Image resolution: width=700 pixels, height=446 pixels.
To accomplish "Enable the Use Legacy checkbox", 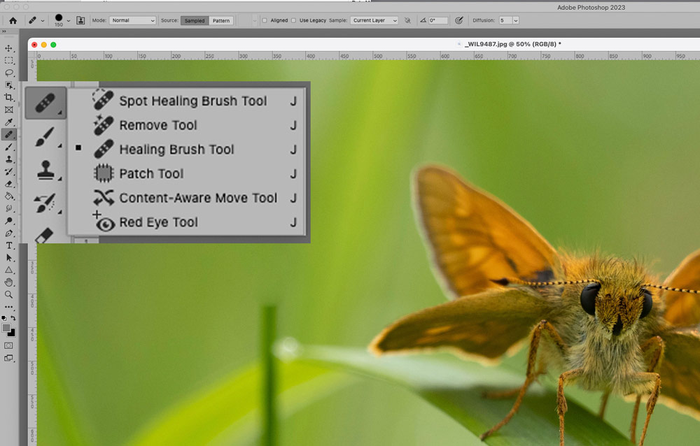I will pyautogui.click(x=293, y=20).
